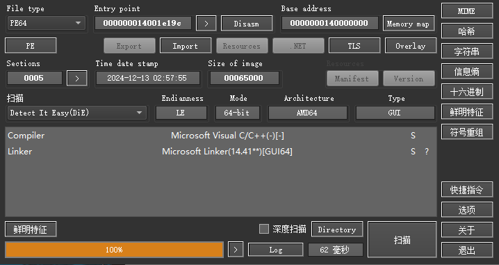Viewport: 499px width, 265px height.
Task: Click the Size of image value 00065000
Action: click(x=244, y=78)
